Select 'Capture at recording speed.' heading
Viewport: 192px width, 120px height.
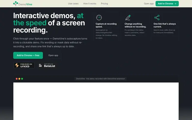[106, 25]
